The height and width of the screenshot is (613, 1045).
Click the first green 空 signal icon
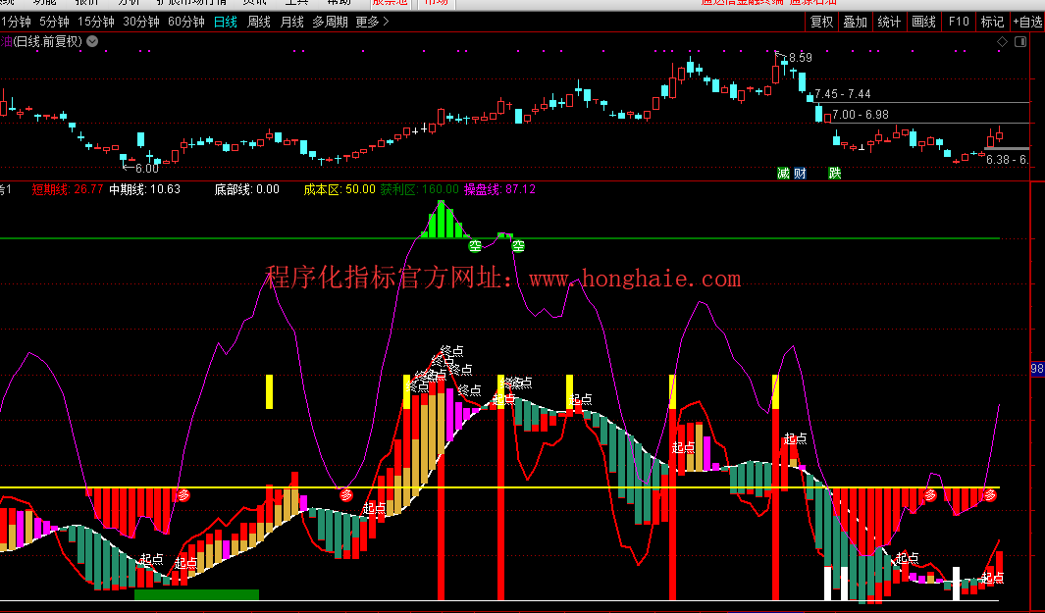click(475, 245)
